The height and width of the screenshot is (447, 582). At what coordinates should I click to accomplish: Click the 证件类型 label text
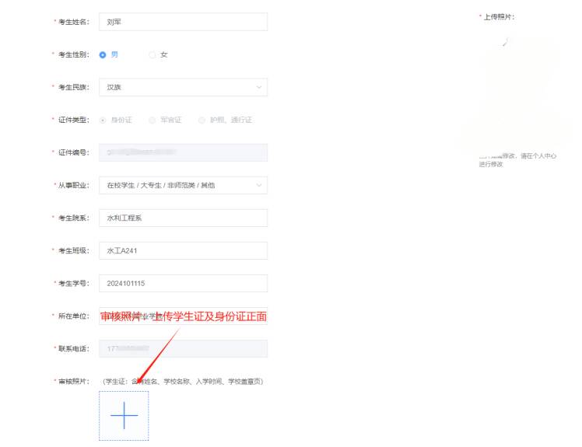[73, 120]
